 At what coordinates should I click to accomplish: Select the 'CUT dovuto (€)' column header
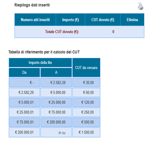click(x=103, y=20)
